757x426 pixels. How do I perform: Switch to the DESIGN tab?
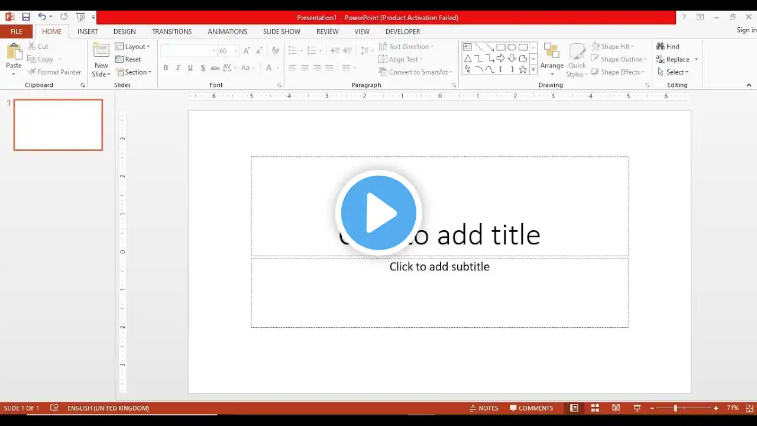coord(124,31)
